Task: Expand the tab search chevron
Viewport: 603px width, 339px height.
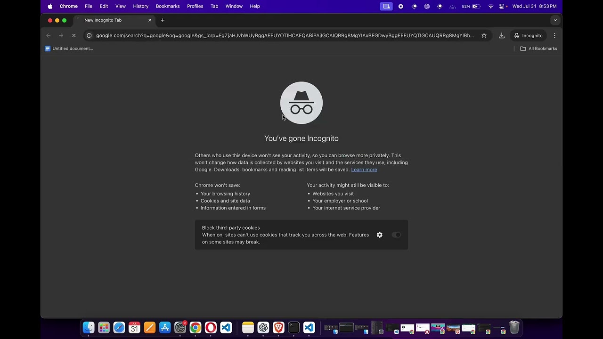Action: pyautogui.click(x=555, y=20)
